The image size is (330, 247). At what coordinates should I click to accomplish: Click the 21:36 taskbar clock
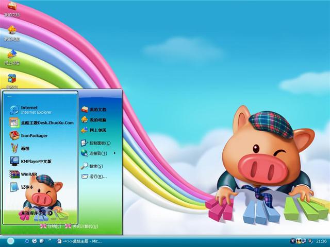coord(321,241)
